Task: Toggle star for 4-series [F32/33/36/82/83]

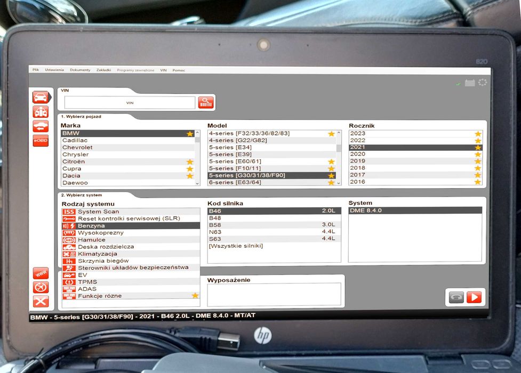Action: [x=331, y=134]
